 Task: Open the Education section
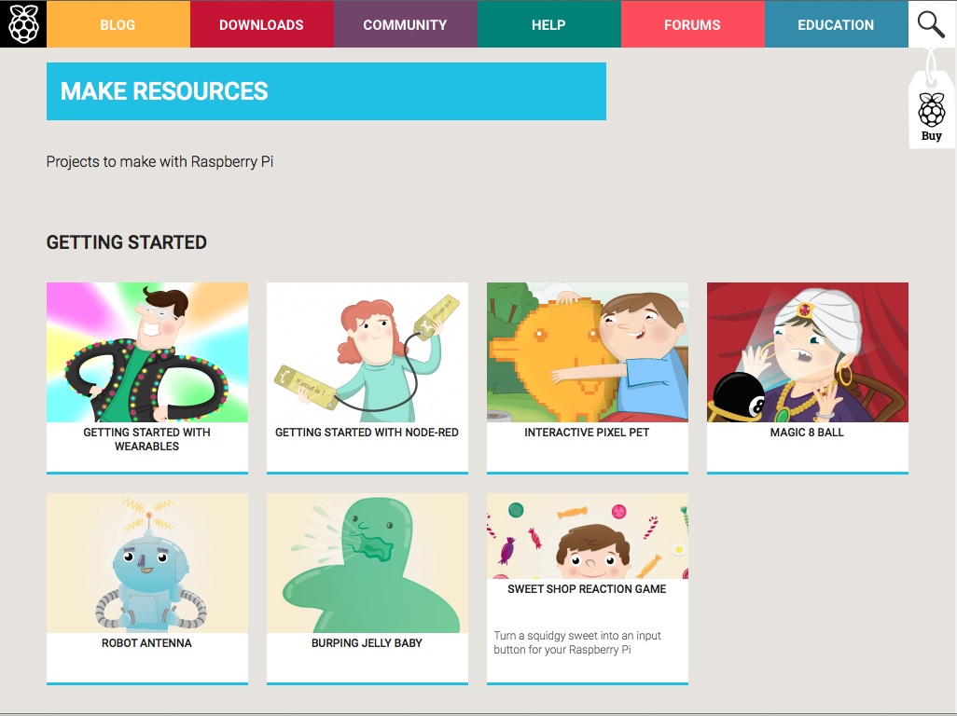836,24
